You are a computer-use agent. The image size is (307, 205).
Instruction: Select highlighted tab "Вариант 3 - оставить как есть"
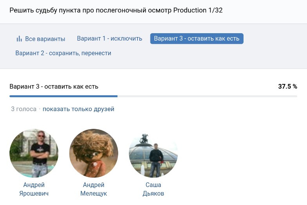197,39
